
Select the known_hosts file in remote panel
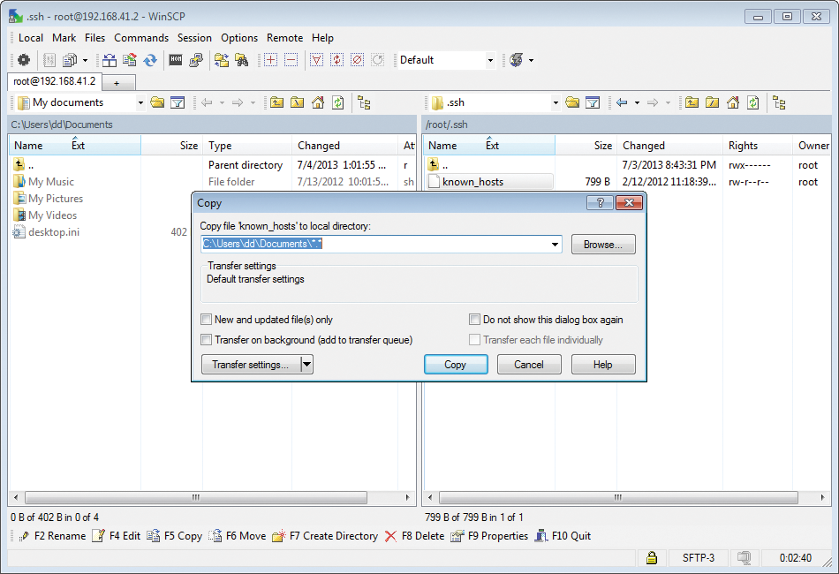pyautogui.click(x=473, y=182)
